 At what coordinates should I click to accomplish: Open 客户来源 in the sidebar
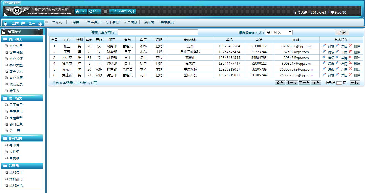point(16,78)
